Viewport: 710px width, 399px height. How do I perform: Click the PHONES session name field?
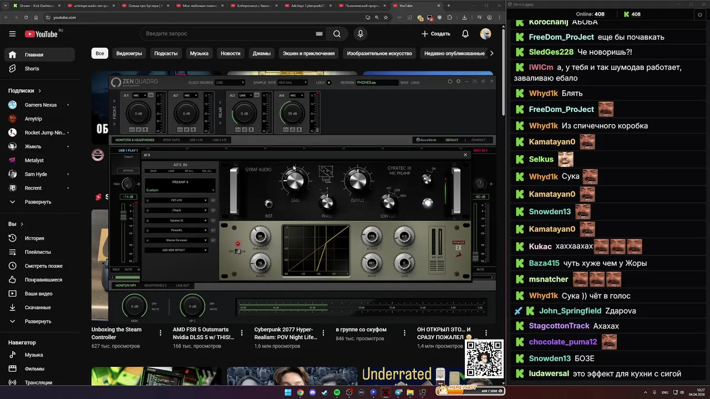377,83
